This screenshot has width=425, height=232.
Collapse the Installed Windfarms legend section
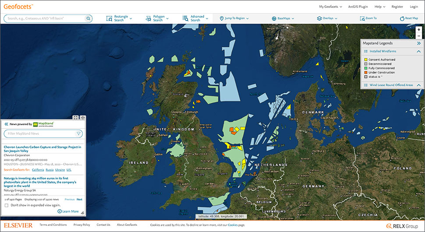419,51
